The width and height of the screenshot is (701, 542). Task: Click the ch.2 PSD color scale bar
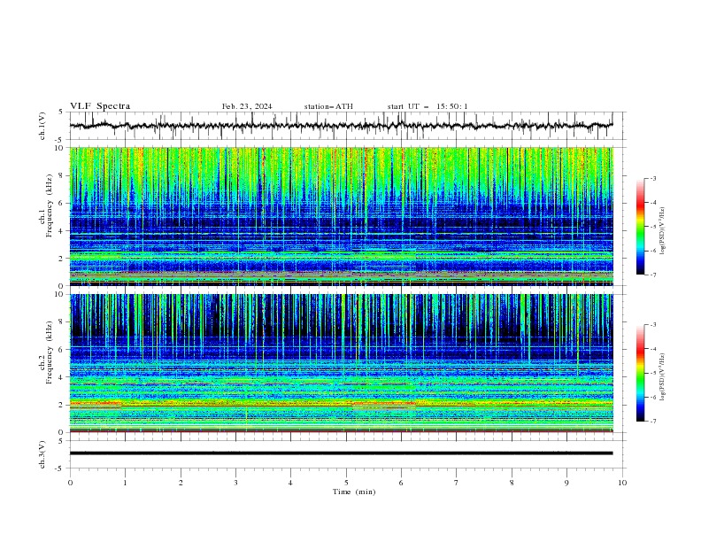pyautogui.click(x=640, y=373)
